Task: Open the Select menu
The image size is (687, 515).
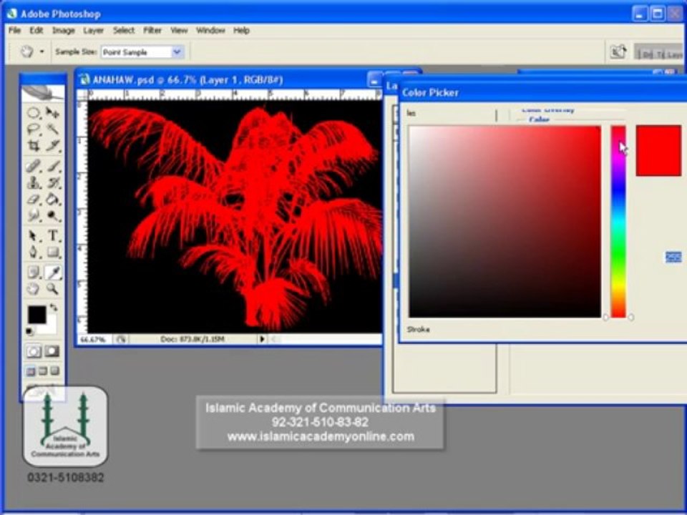Action: tap(124, 30)
